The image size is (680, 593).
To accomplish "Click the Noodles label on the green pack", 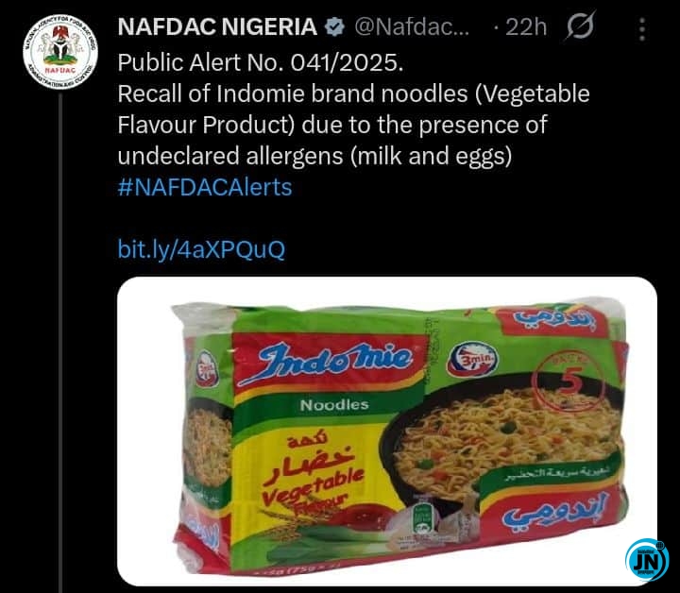I will (x=333, y=404).
